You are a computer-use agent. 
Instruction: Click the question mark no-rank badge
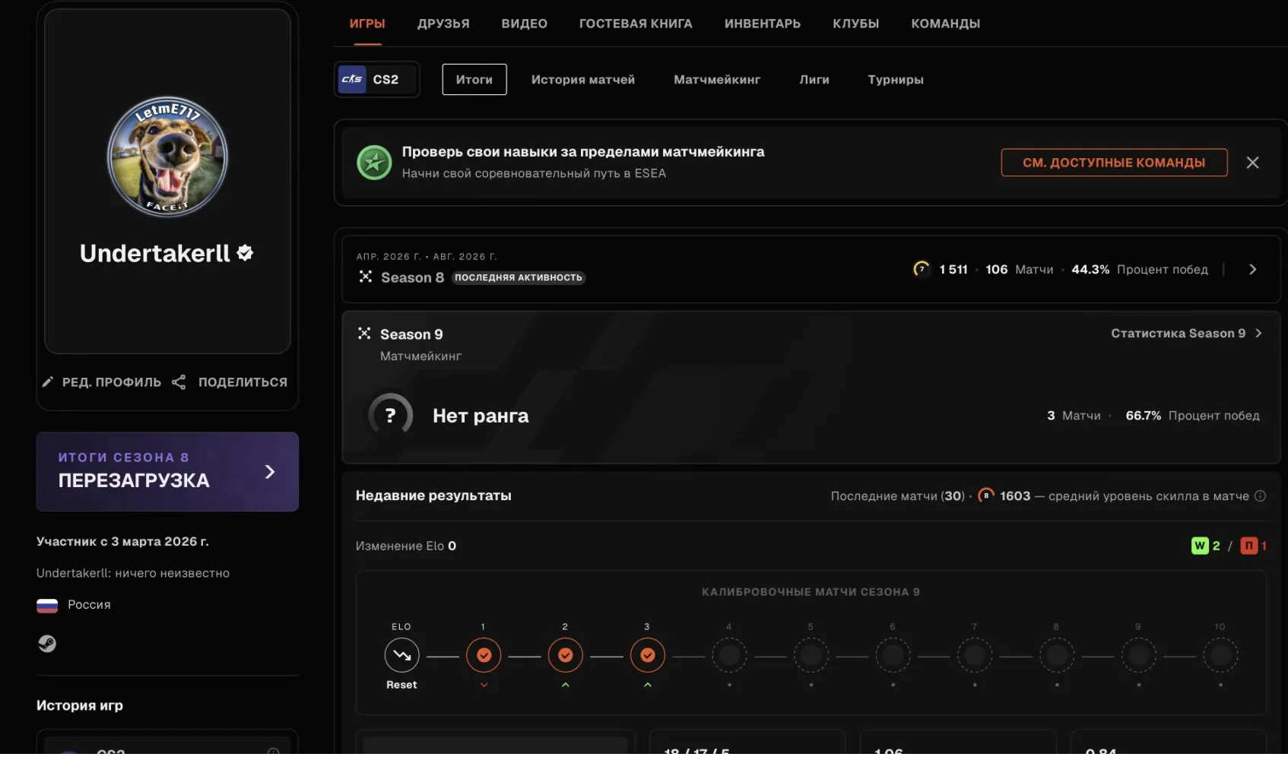(390, 415)
